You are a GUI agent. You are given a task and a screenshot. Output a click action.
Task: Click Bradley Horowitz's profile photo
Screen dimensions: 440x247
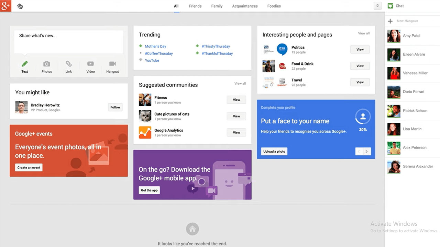pos(21,107)
